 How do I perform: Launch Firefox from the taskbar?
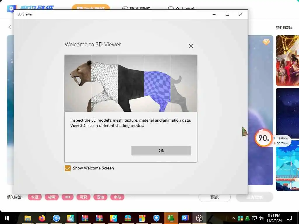pos(42,218)
